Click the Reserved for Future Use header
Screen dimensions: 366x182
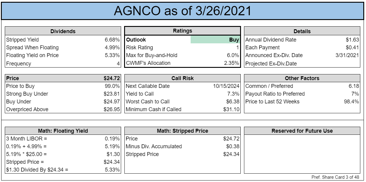(302, 131)
